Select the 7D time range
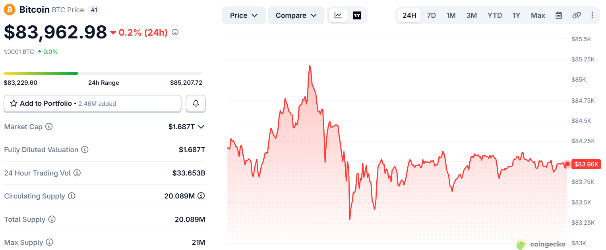Viewport: 606px width, 250px height. 431,15
